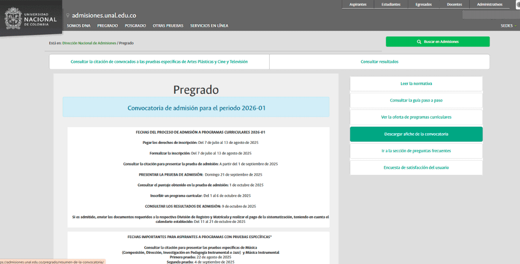Click the magnifier icon in Buscar en Admisiones
Screen dimensions: 520x264
419,42
